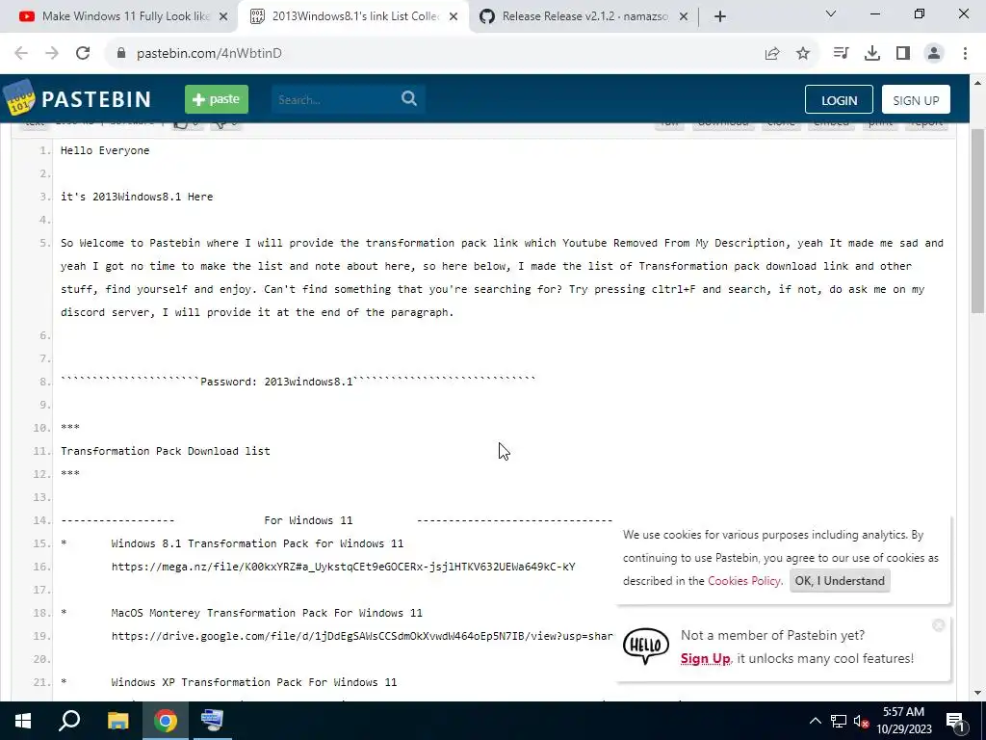986x740 pixels.
Task: Click the Chrome taskbar icon
Action: 166,721
